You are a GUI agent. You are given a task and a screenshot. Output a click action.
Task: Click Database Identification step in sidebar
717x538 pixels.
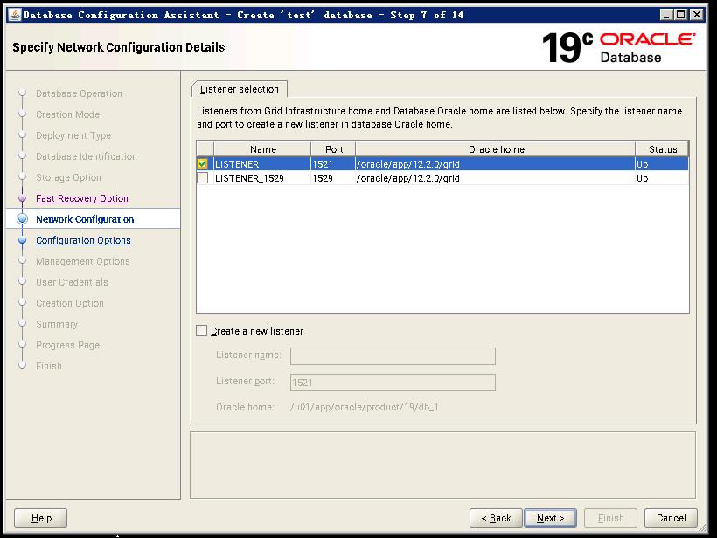(x=87, y=156)
